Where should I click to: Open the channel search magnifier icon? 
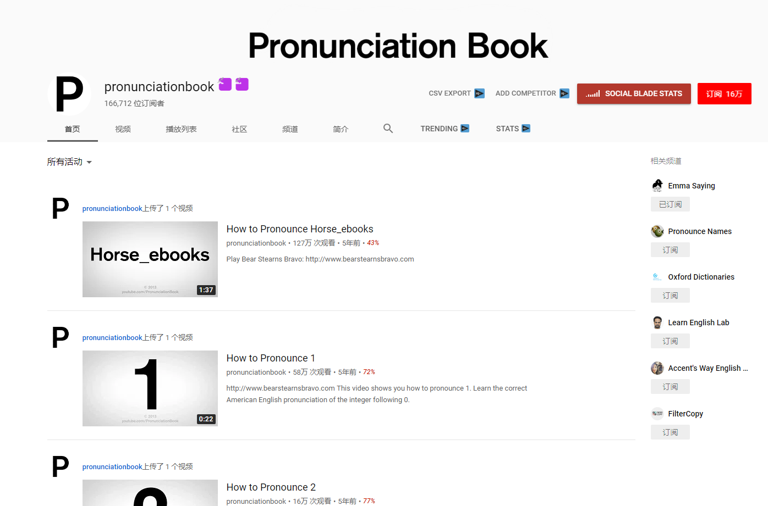[x=388, y=129]
